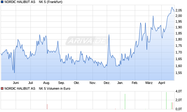
Task: Click the 'März' month label
Action: click(x=149, y=83)
